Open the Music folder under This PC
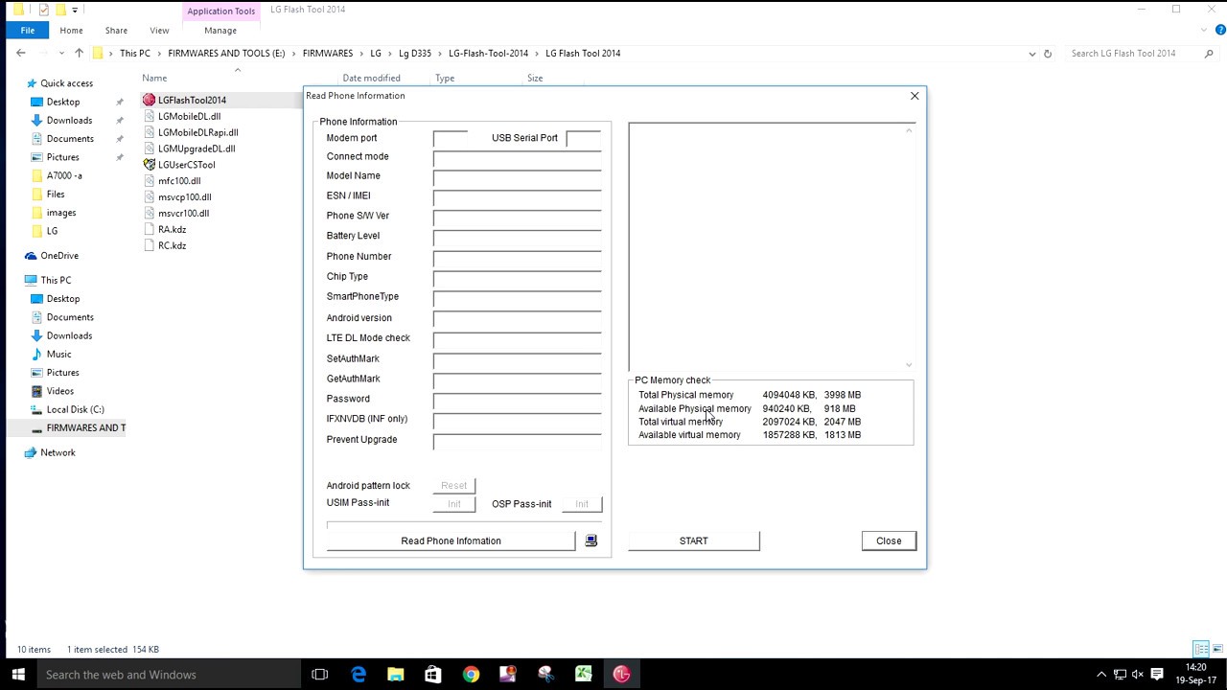 click(x=58, y=355)
